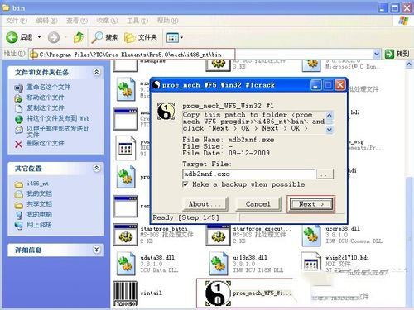Go Back in the Explorer toolbar
This screenshot has height=310, width=414.
click(19, 37)
